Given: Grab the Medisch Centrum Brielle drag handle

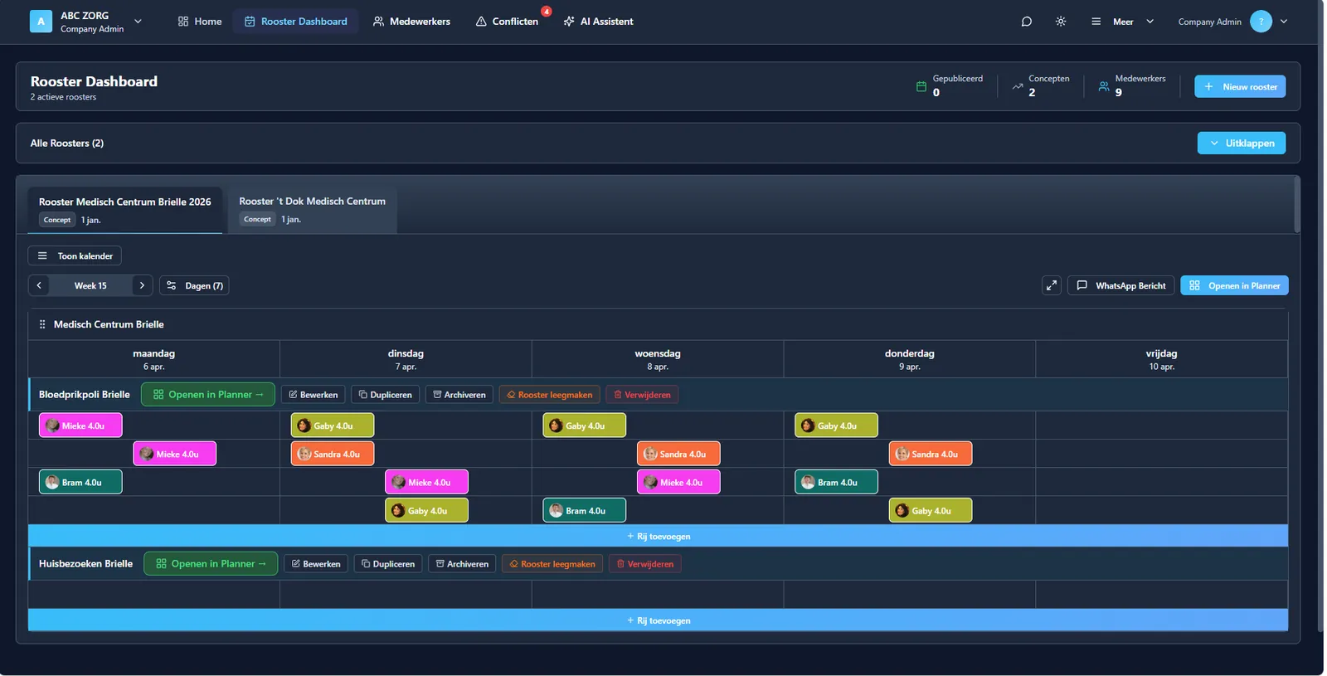Looking at the screenshot, I should point(42,324).
